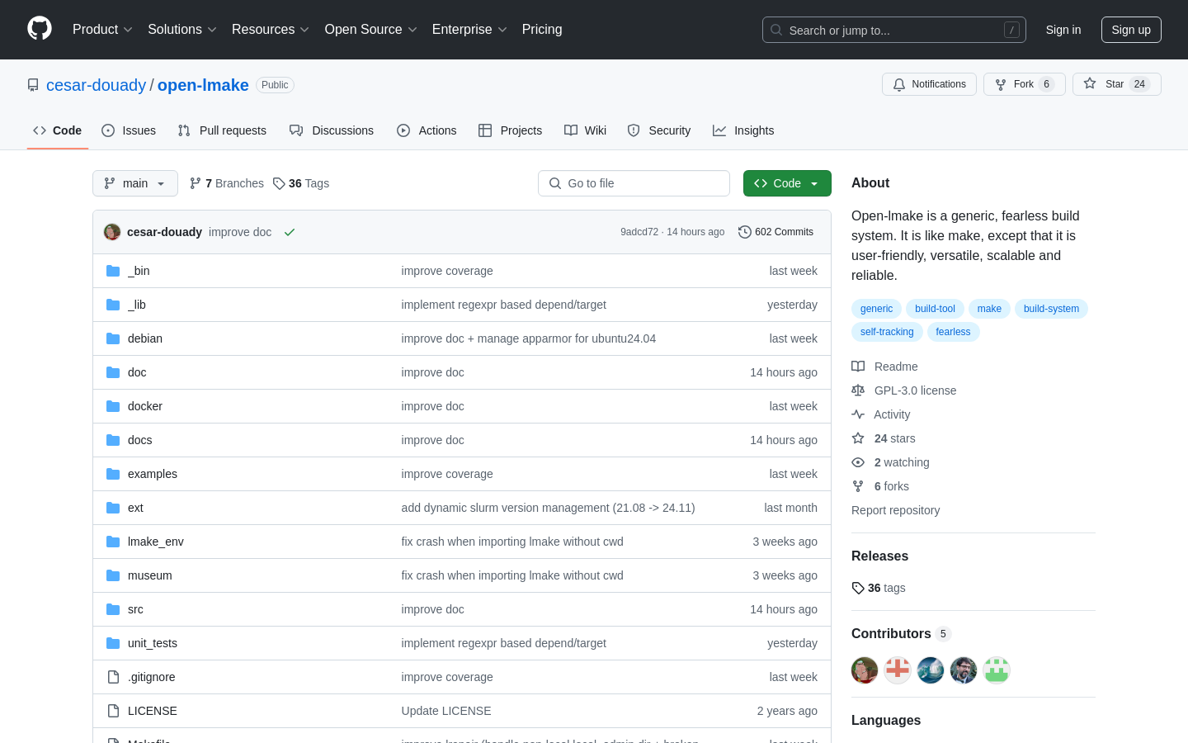Click the Activity pulse icon
Viewport: 1188px width, 743px height.
858,414
